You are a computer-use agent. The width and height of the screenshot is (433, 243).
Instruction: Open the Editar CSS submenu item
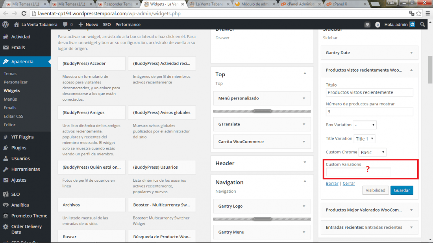13,116
